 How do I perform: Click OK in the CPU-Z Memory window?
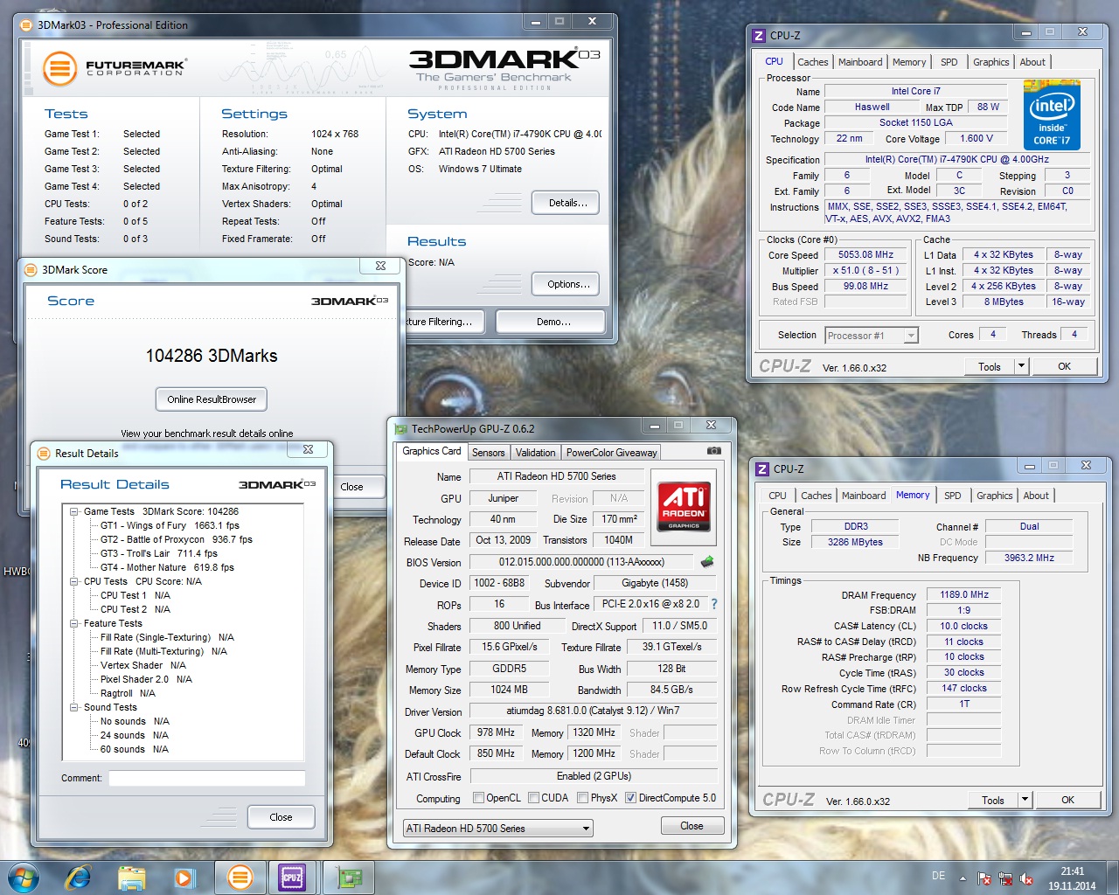click(x=1067, y=800)
